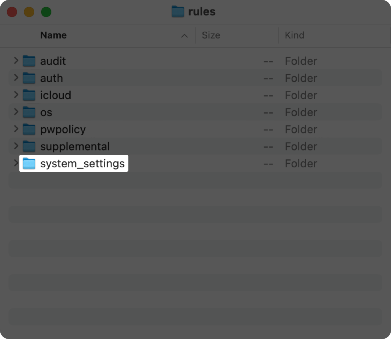
Task: Expand the supplemental folder chevron
Action: click(16, 146)
